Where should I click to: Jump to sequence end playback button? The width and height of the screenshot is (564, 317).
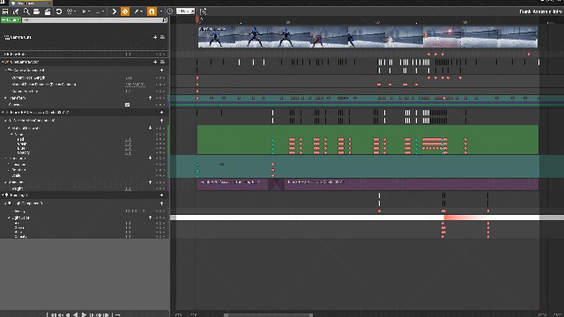107,315
